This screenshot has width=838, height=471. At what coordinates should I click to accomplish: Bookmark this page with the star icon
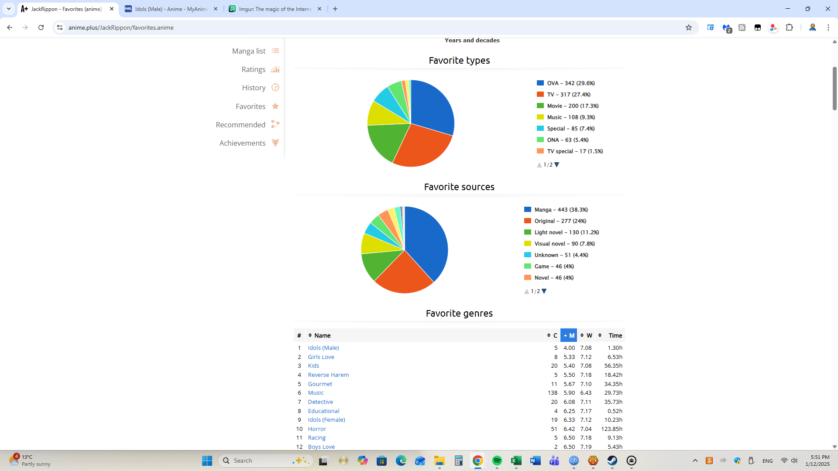pyautogui.click(x=689, y=27)
